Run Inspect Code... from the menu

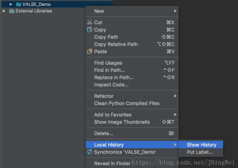pos(111,85)
